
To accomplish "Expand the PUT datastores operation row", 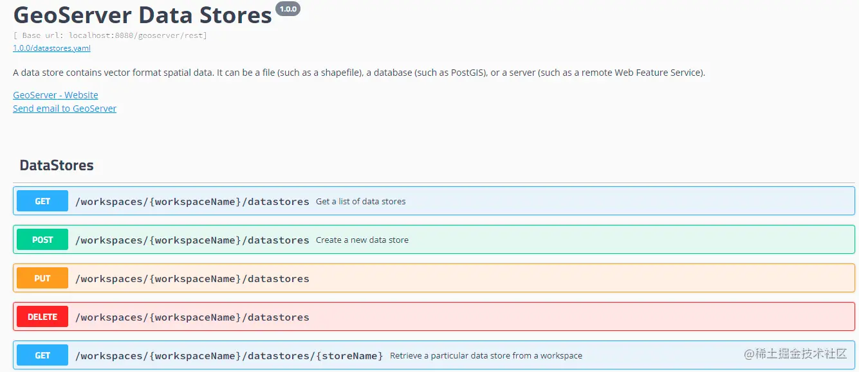I will pyautogui.click(x=434, y=278).
